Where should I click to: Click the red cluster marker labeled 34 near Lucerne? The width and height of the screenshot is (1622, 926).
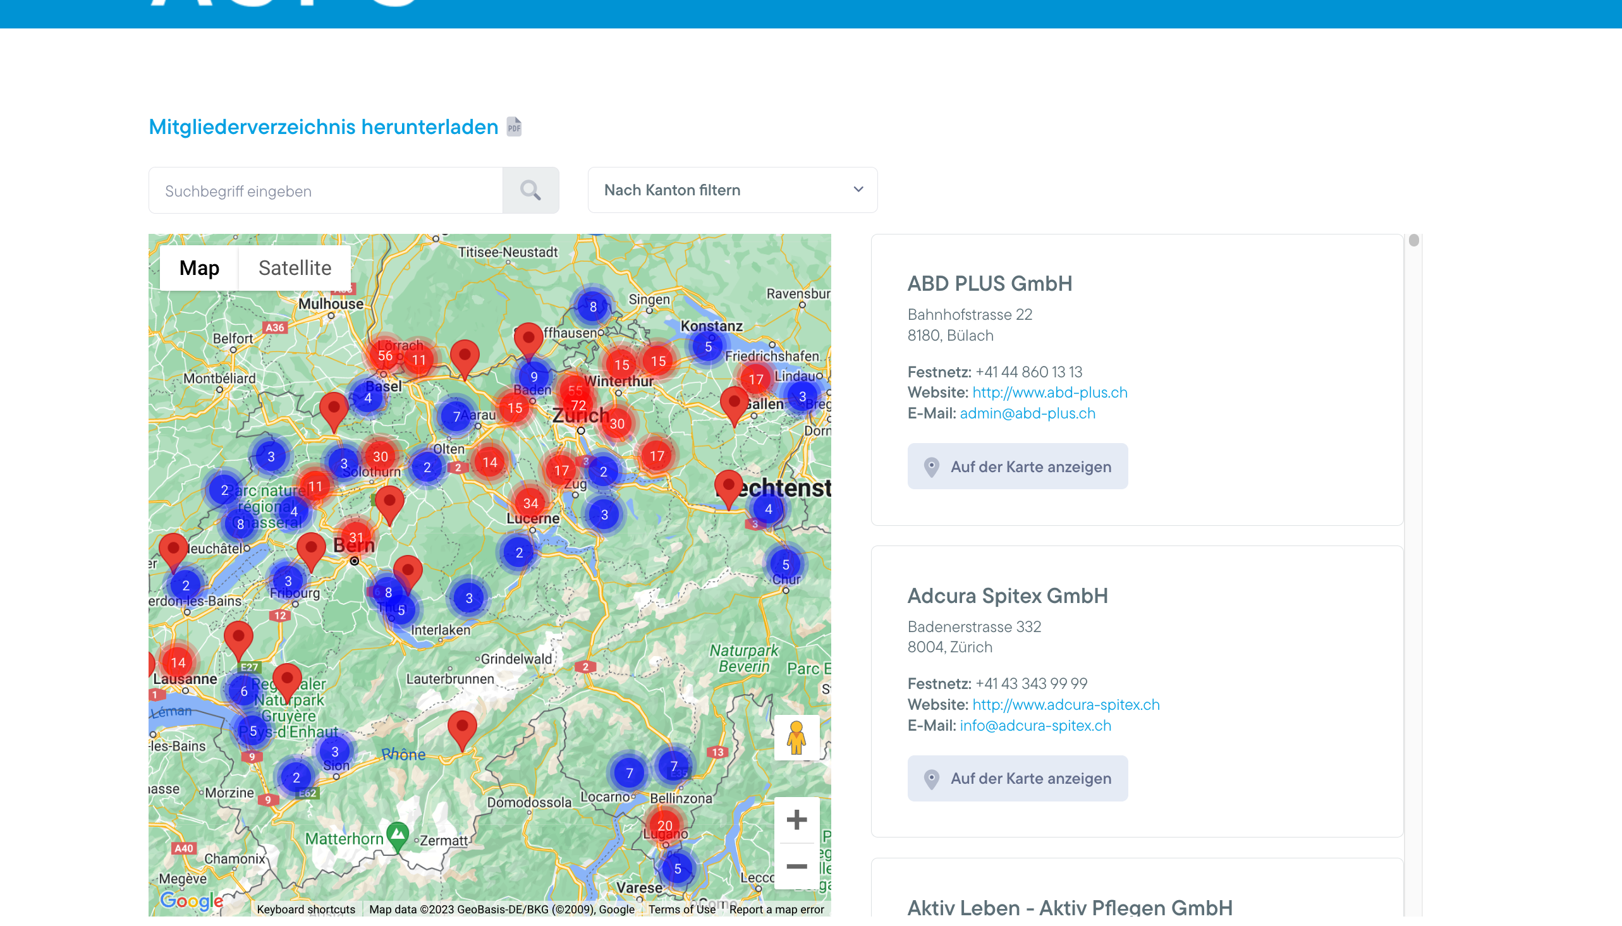pos(530,503)
